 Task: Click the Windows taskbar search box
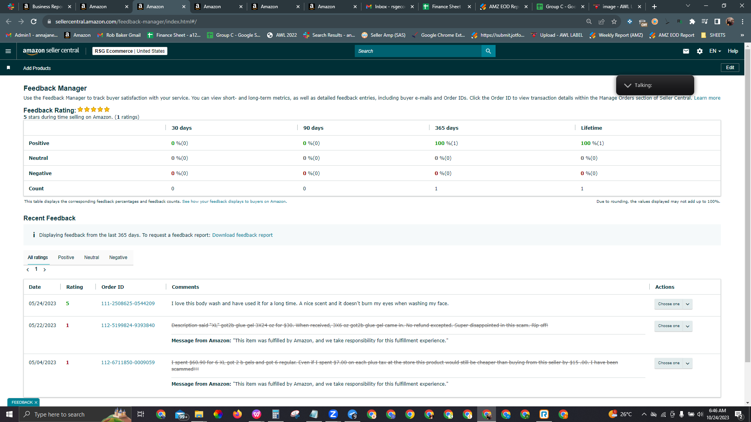76,414
